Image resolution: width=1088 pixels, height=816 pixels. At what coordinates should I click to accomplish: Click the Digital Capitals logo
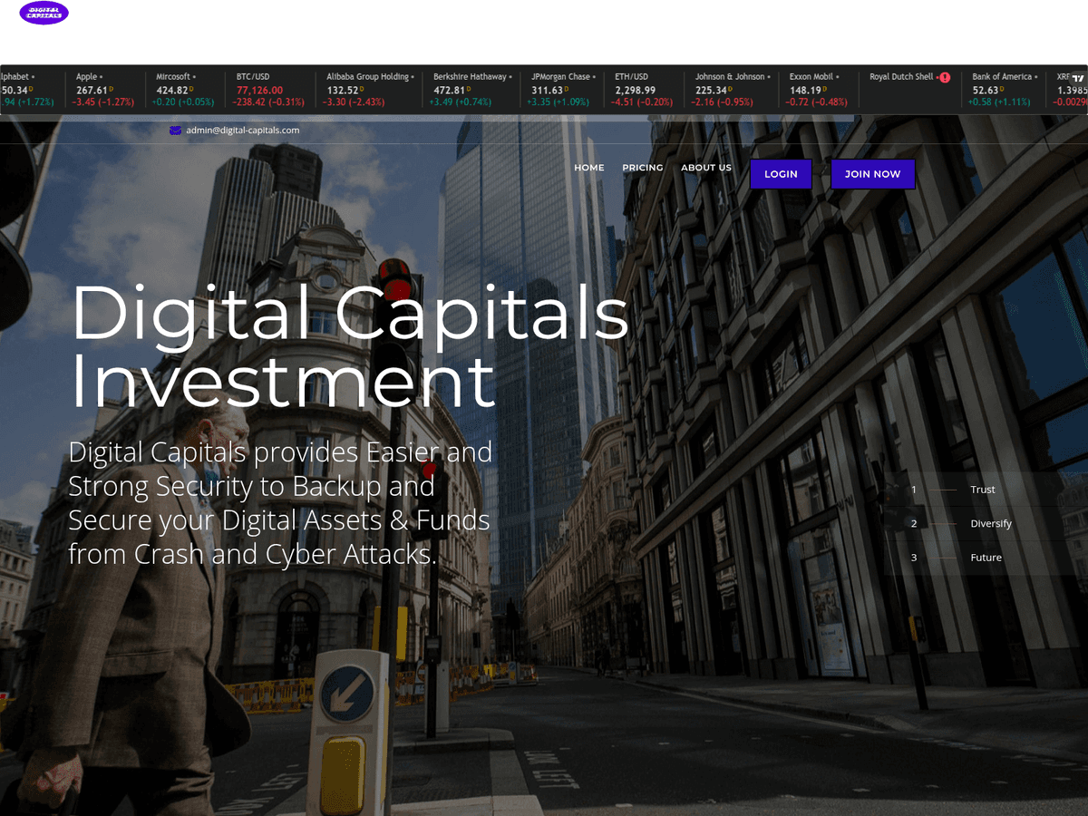click(x=44, y=14)
